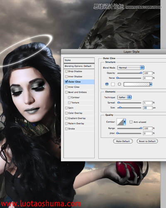Click the Make Default button
This screenshot has width=166, height=208.
(x=123, y=141)
